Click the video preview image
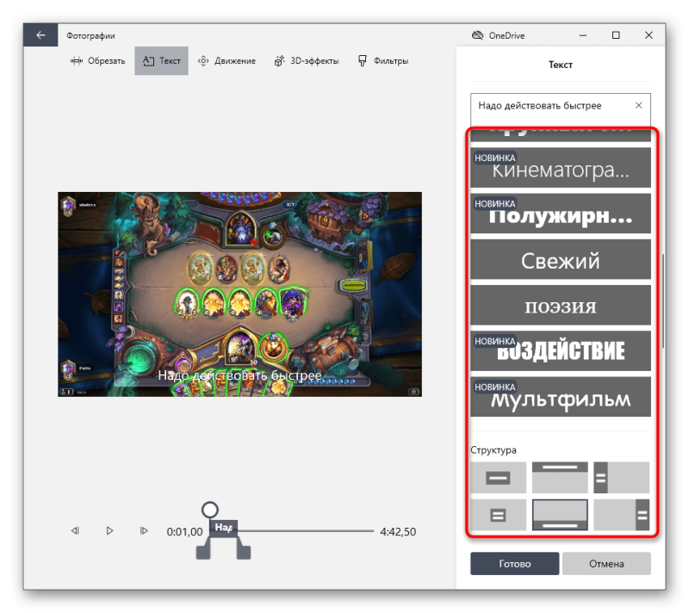Viewport: 689px width, 613px height. click(x=240, y=294)
